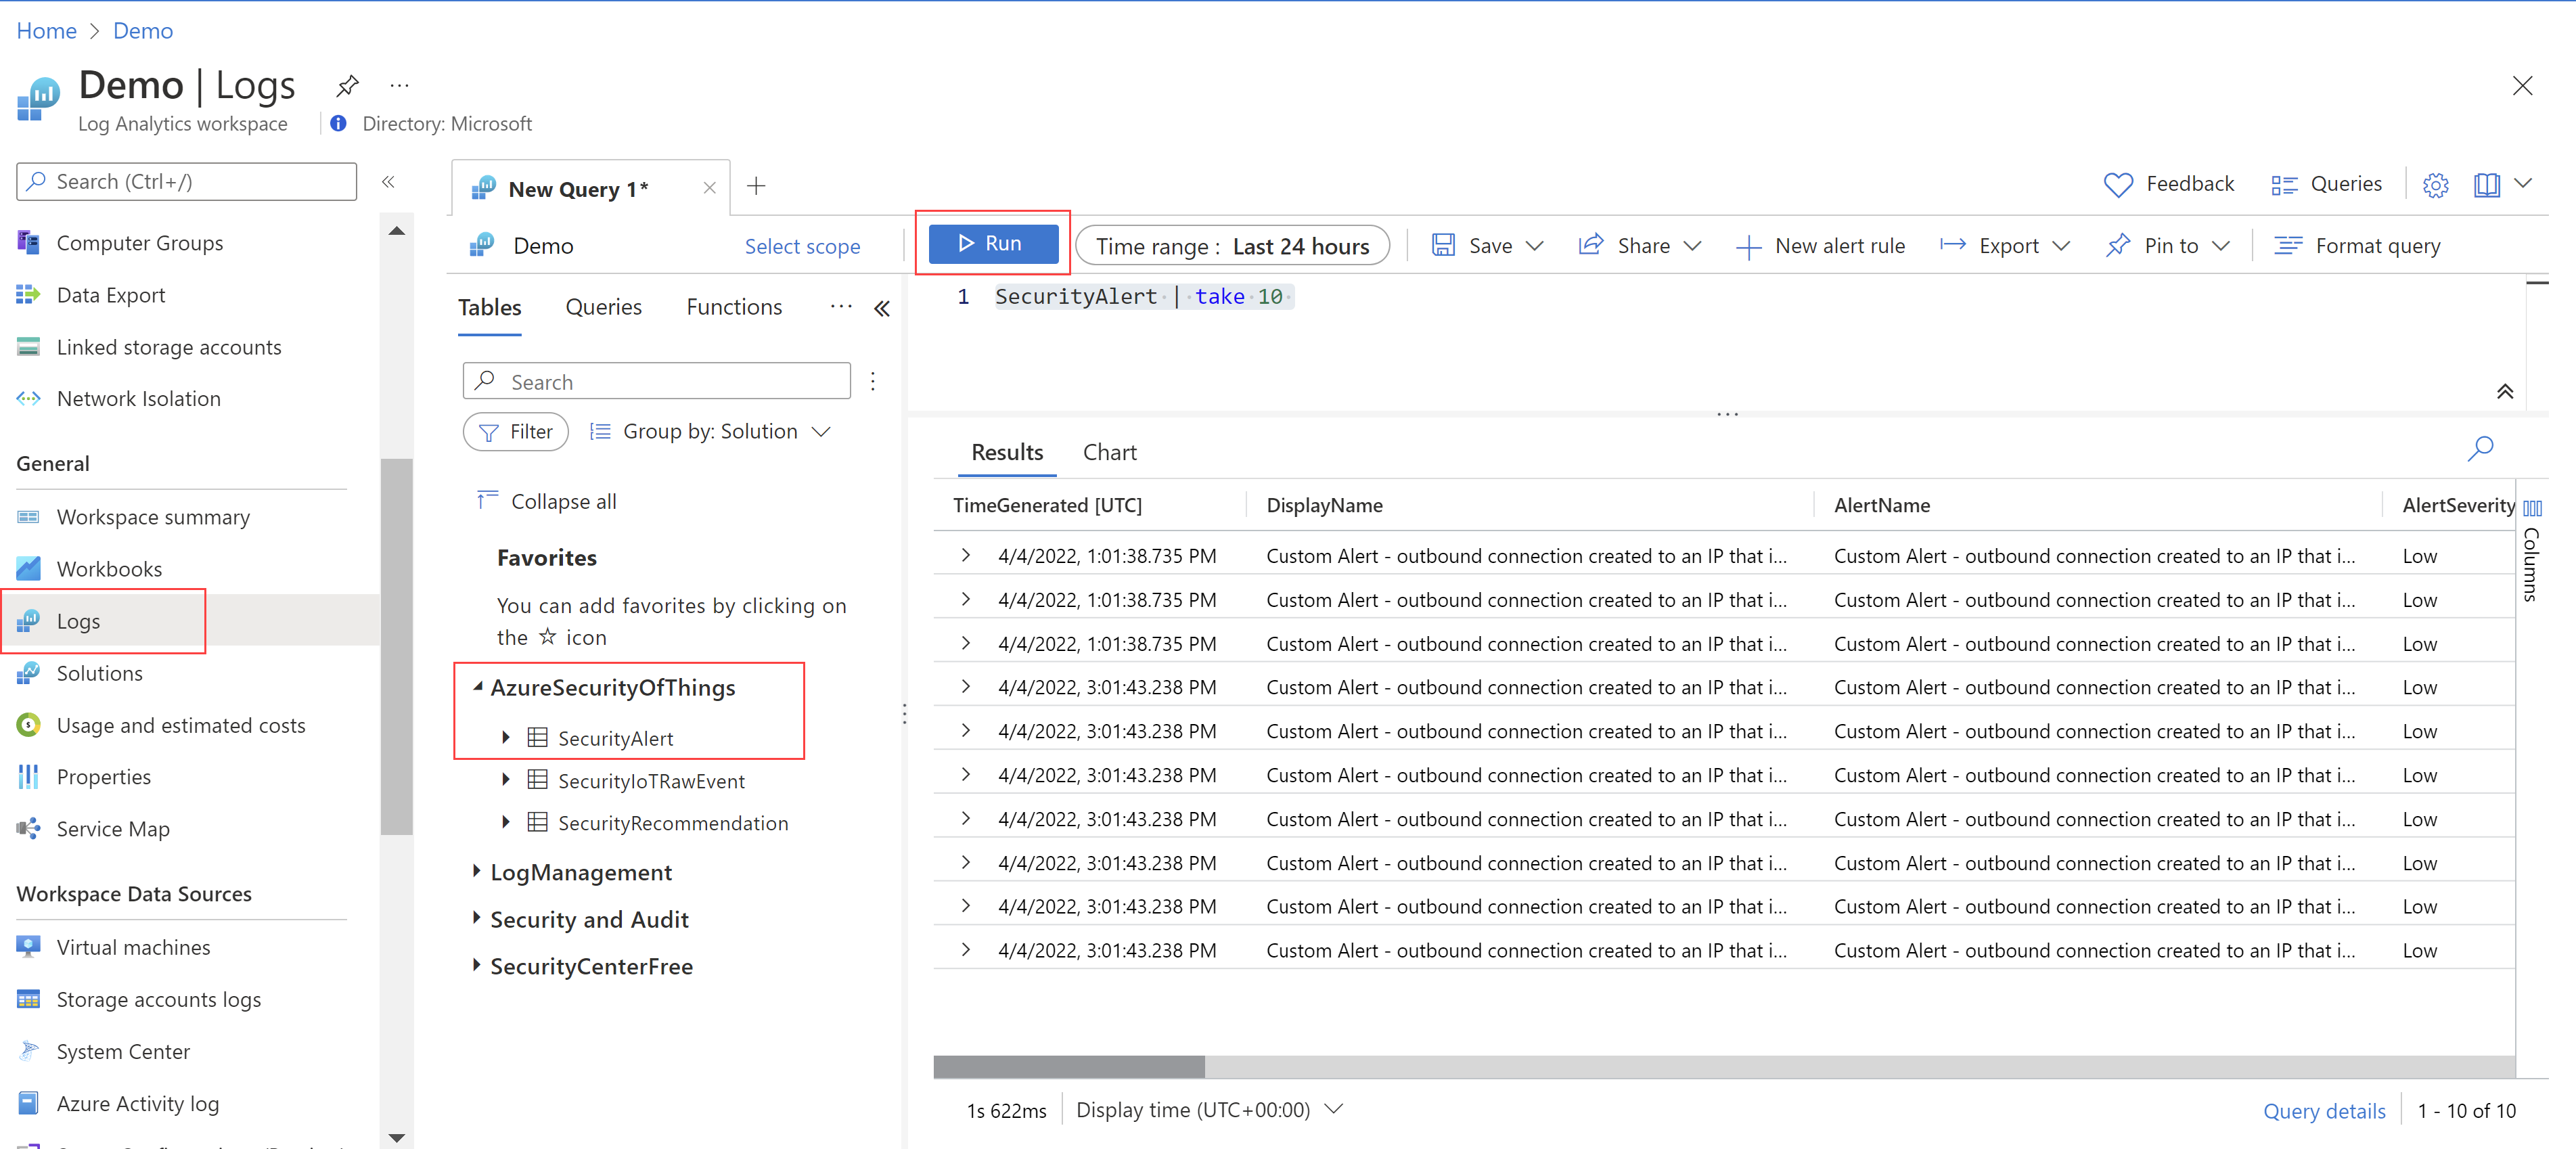Open the Feedback heart icon
Screen dimensions: 2576x1149
2118,185
